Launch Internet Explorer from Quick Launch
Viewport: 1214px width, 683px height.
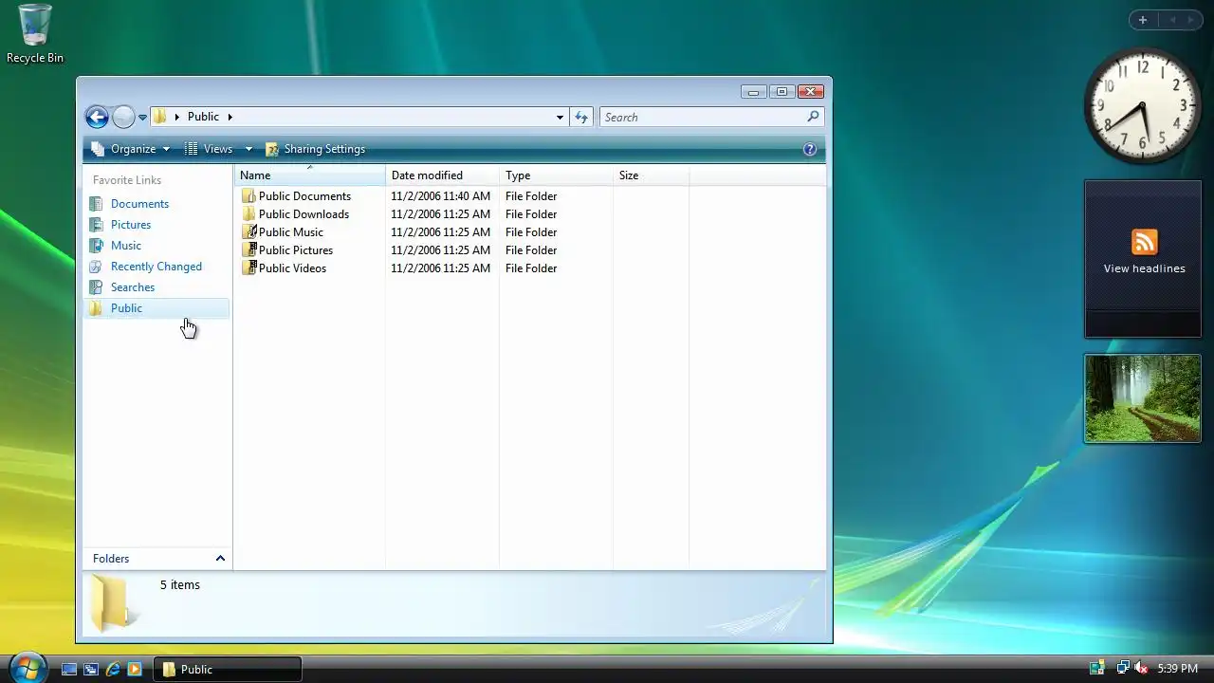113,669
